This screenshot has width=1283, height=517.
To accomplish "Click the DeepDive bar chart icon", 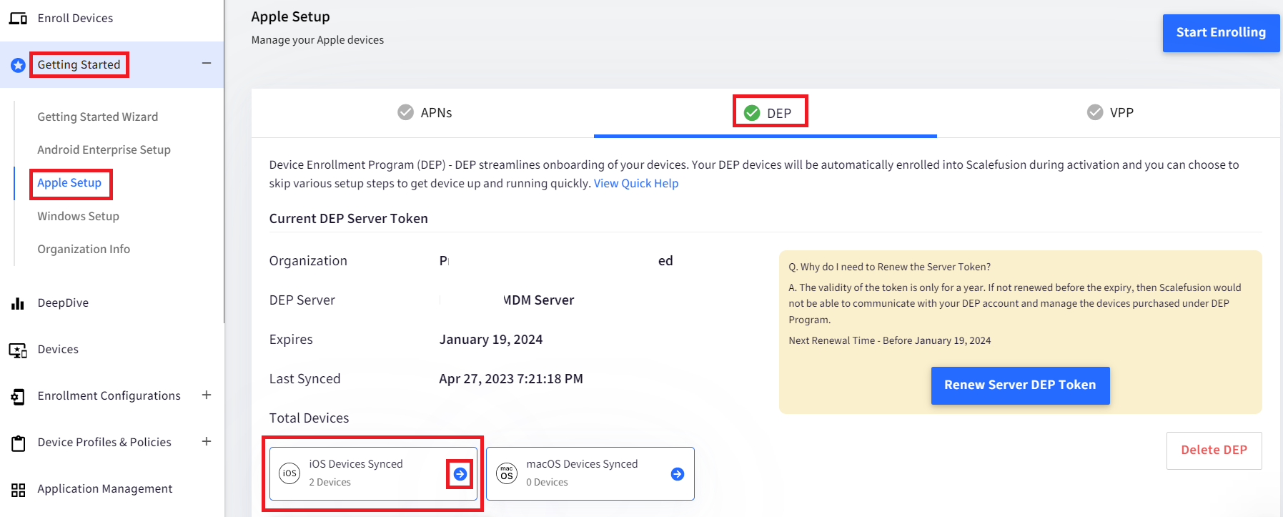I will point(18,303).
